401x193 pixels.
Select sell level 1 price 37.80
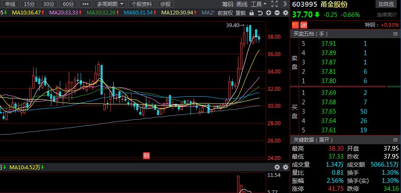tap(328, 81)
